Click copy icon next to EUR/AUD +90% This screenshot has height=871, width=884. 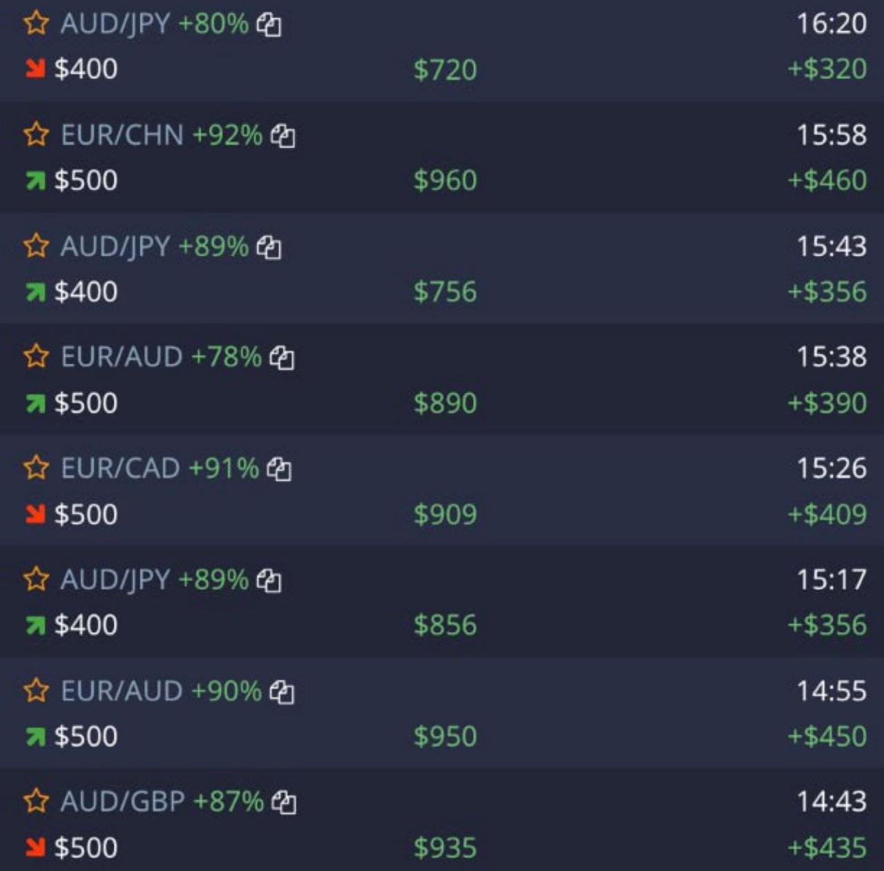282,691
